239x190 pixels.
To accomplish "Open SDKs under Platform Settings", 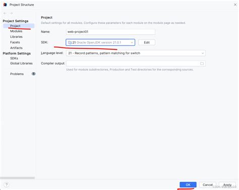I will coord(14,58).
